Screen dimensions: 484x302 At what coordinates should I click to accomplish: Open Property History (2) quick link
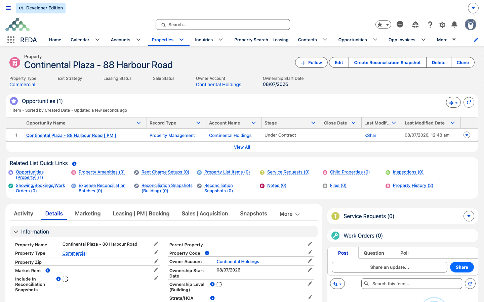413,186
